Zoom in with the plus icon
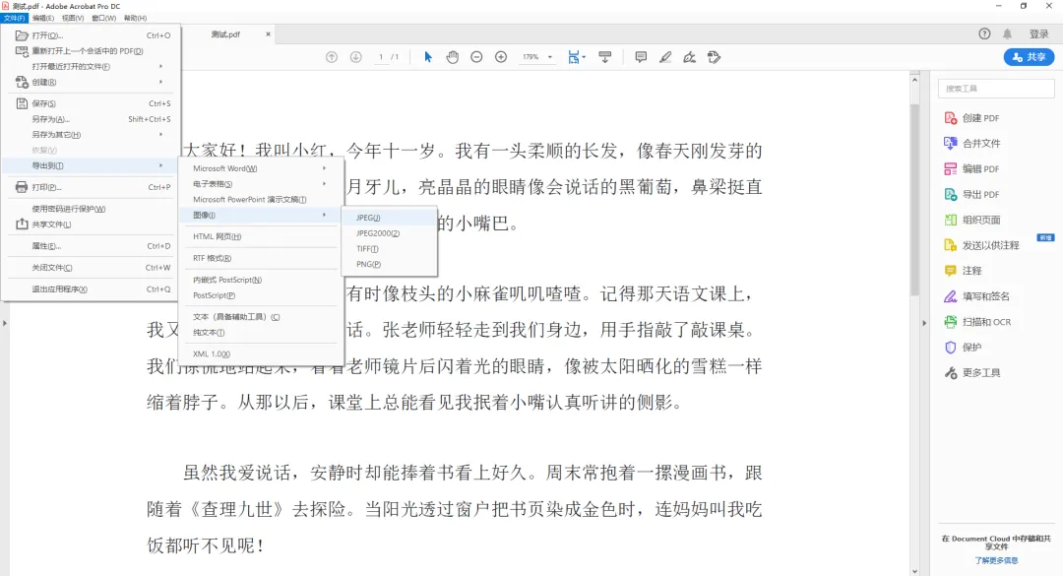The width and height of the screenshot is (1063, 576). 501,57
